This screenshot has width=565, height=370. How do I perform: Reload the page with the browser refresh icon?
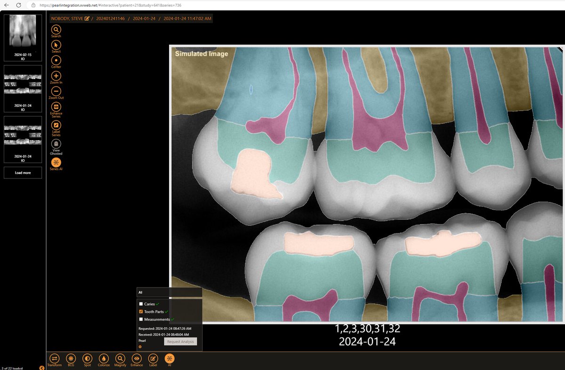18,5
